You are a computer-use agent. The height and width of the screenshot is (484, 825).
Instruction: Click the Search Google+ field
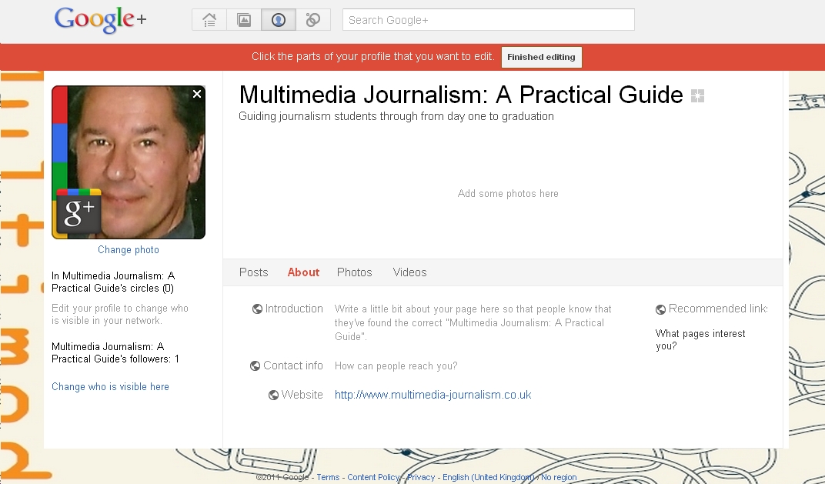(x=488, y=20)
